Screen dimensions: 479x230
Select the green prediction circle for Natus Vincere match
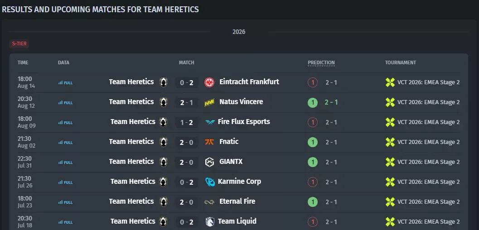pos(313,102)
